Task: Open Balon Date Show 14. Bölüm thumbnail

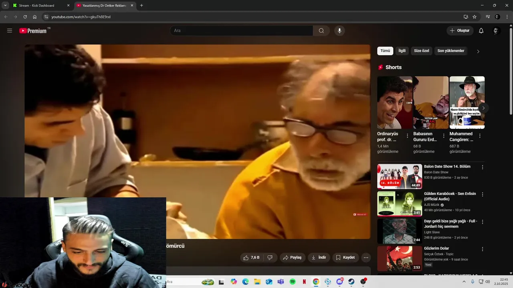Action: click(399, 176)
